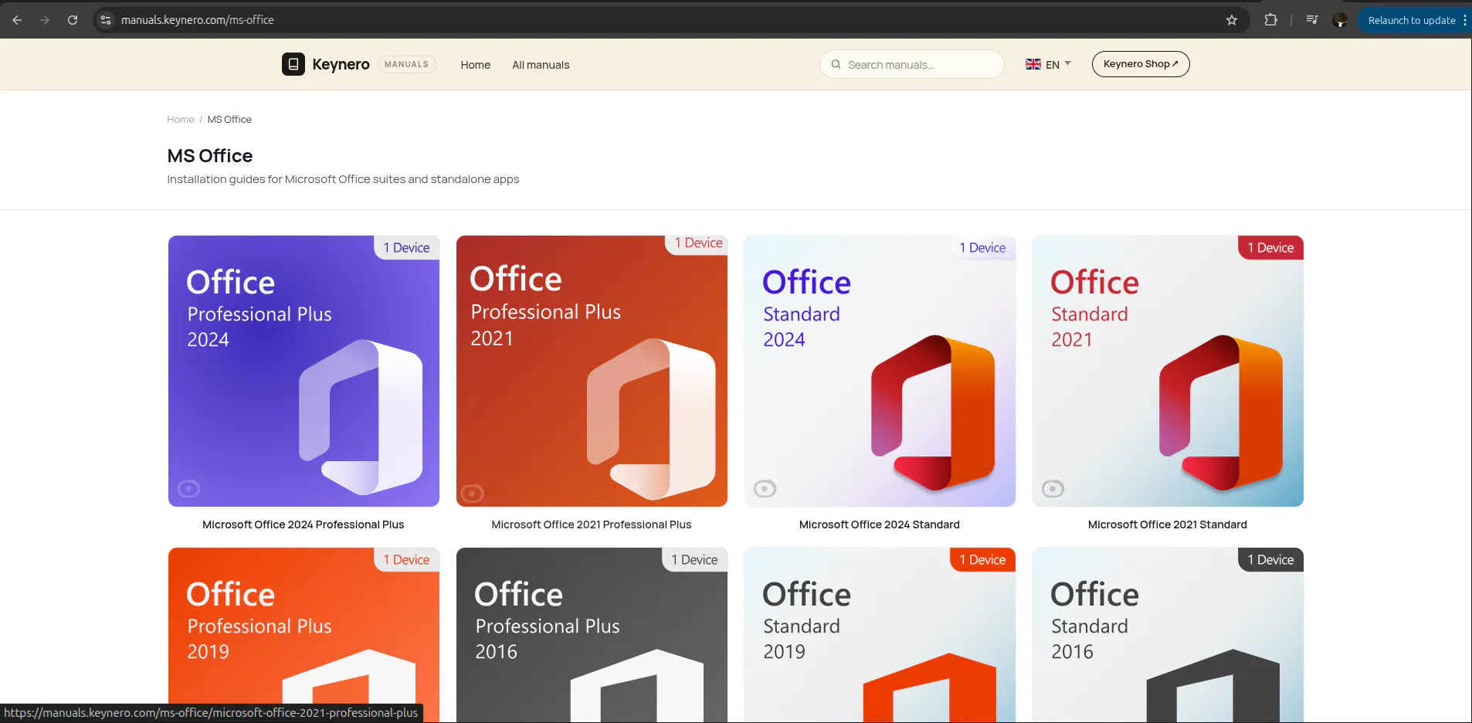1472x723 pixels.
Task: Open the Office Professional Plus 2021 thumbnail
Action: click(592, 371)
